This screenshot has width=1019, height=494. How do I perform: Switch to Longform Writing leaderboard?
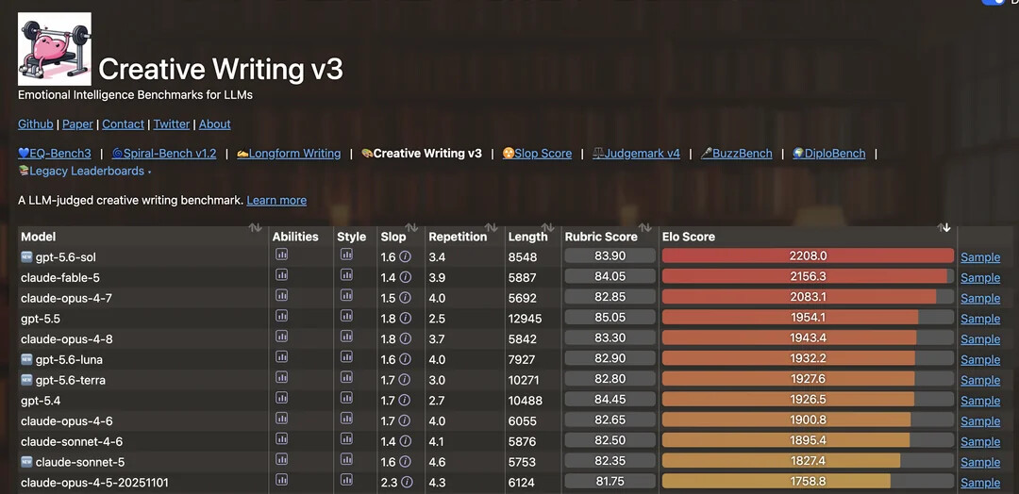tap(289, 154)
